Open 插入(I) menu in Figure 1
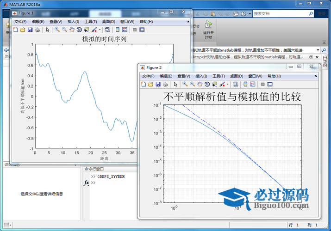331x231 pixels. coord(73,22)
